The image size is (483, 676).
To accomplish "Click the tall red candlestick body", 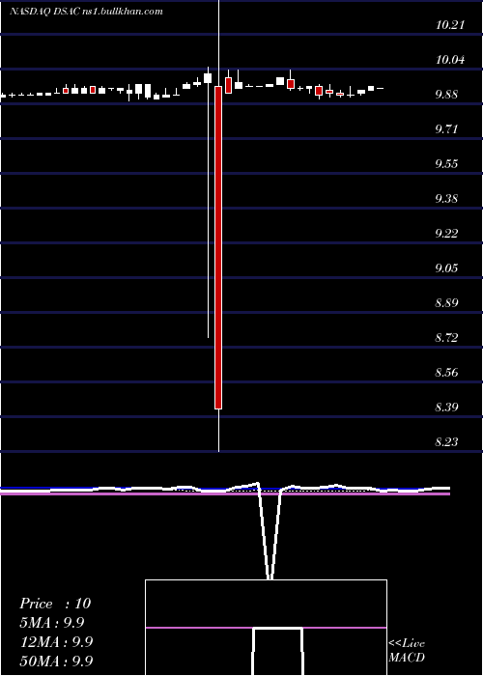I will [x=218, y=247].
